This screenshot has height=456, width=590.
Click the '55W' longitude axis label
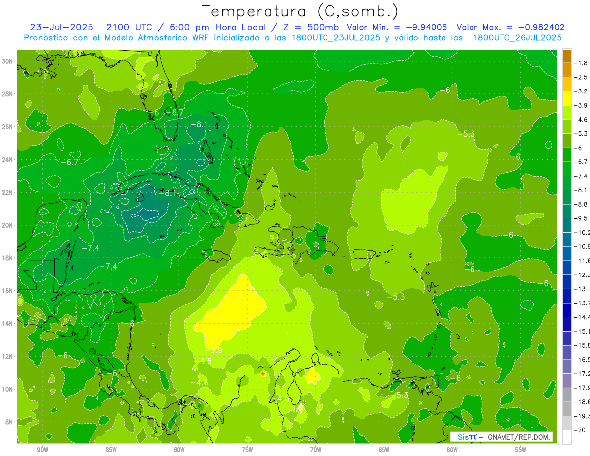tap(521, 450)
